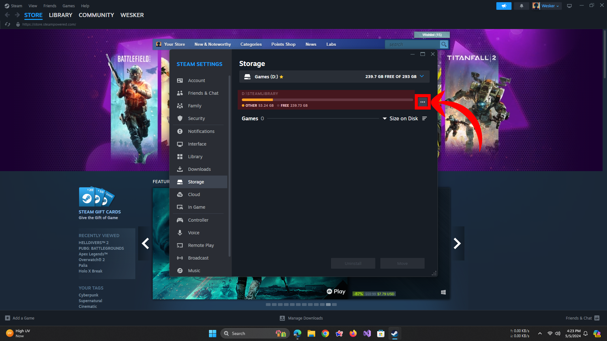Select the Controller settings section

point(198,220)
